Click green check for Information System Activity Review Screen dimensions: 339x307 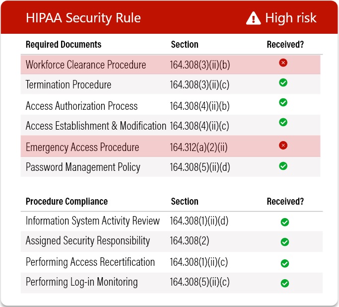point(285,222)
